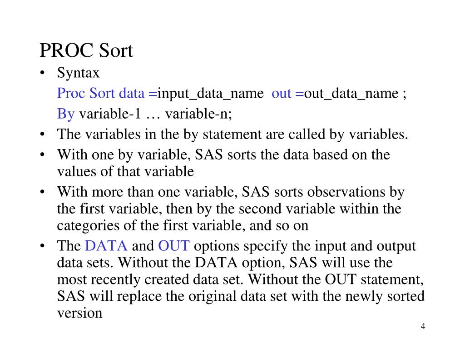Click the final word 'version'
The image size is (465, 349).
point(80,314)
